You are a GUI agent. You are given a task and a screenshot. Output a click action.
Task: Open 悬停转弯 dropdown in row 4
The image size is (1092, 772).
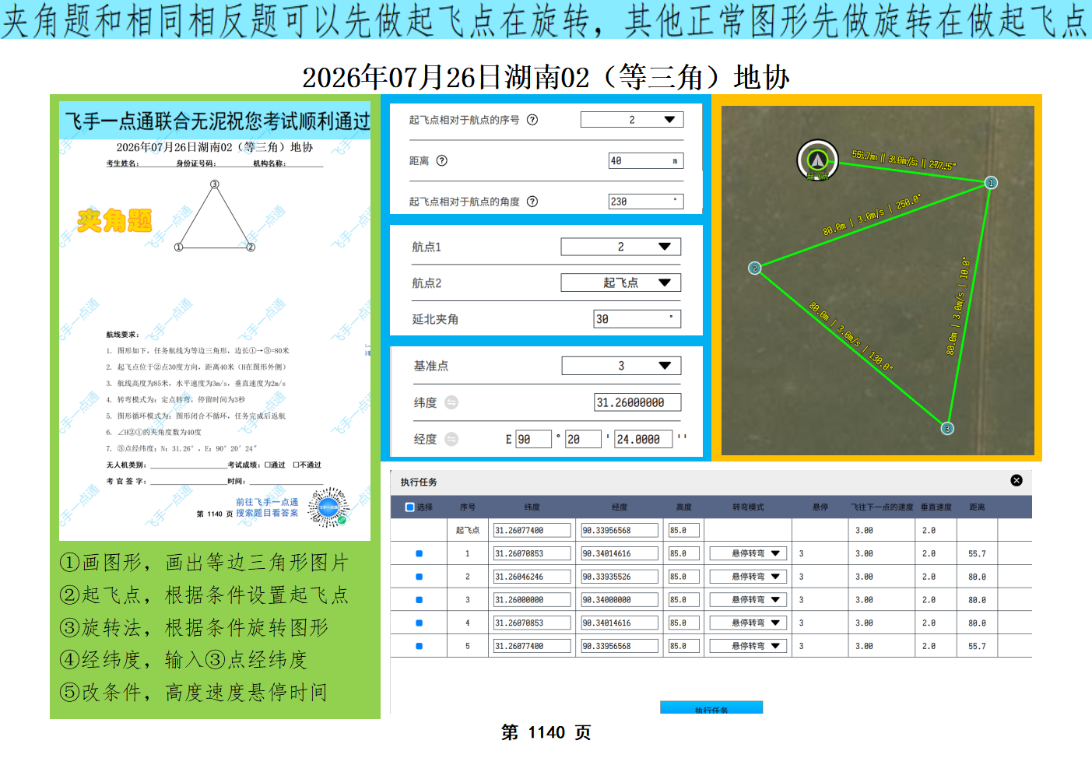tap(748, 623)
